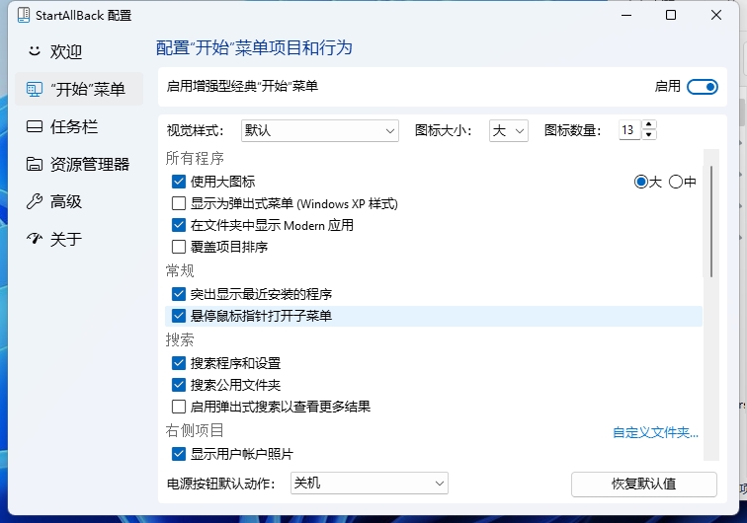
Task: Click the 右侧项目 section heading
Action: pyautogui.click(x=195, y=430)
